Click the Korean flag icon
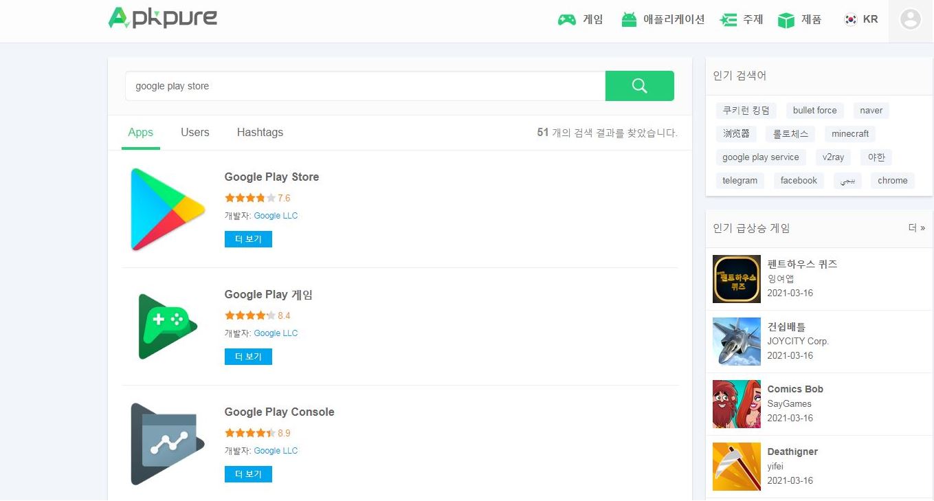Image resolution: width=934 pixels, height=501 pixels. coord(851,20)
